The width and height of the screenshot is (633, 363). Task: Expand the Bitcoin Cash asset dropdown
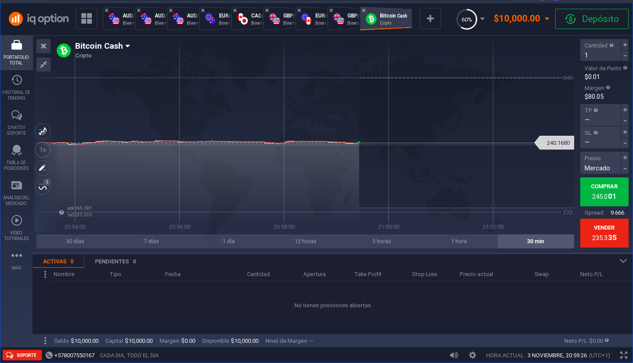(x=128, y=46)
